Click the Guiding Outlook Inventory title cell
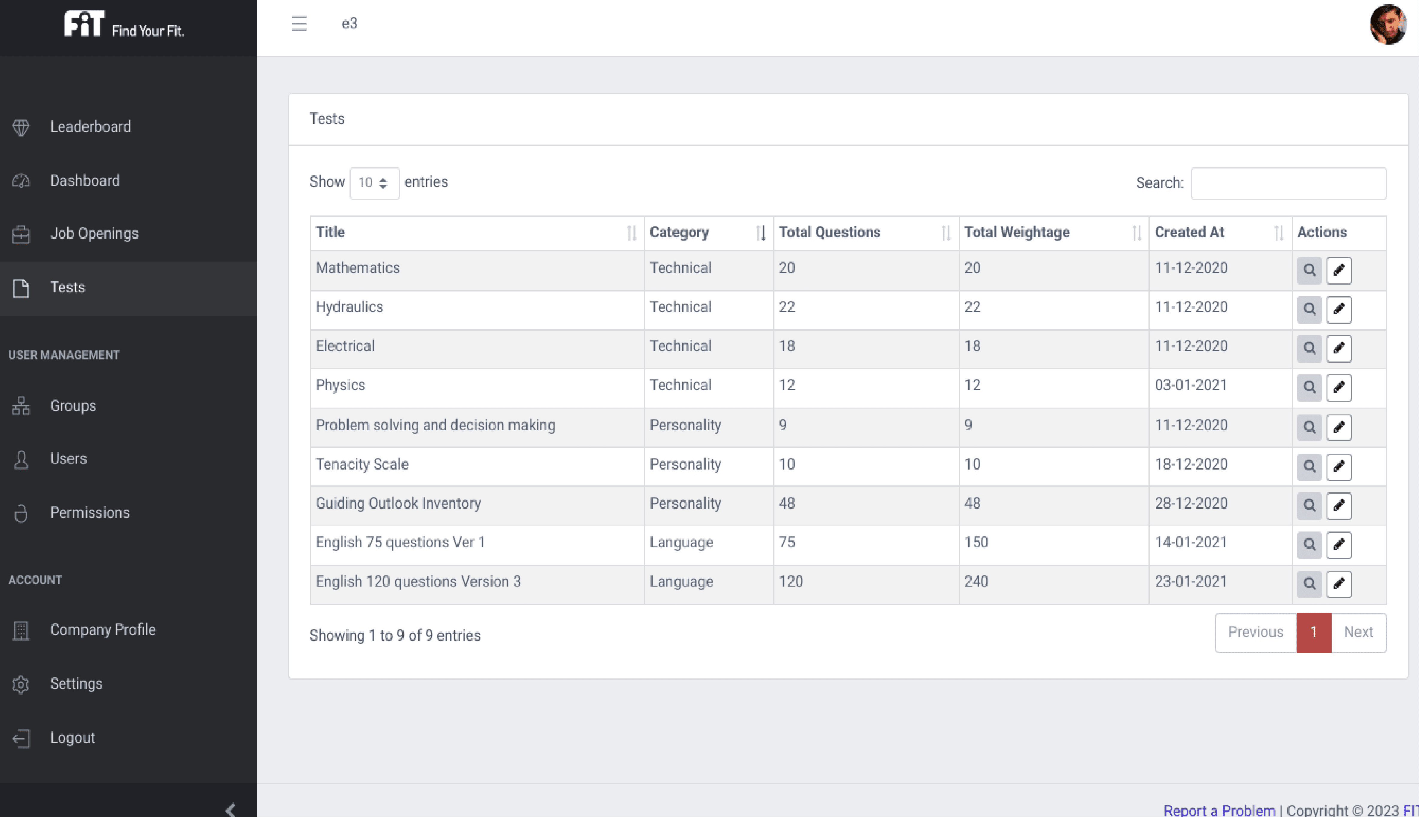1419x817 pixels. [477, 506]
